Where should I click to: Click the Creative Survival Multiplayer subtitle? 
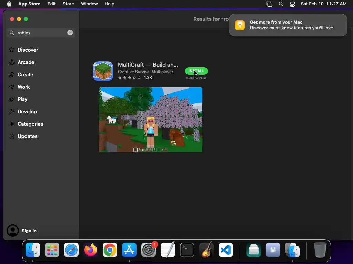click(x=145, y=72)
